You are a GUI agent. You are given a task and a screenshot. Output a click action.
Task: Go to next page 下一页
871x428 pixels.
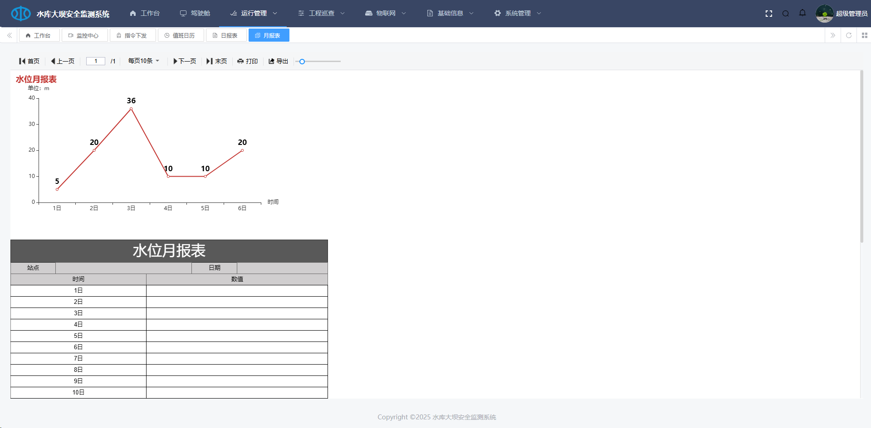(x=185, y=61)
